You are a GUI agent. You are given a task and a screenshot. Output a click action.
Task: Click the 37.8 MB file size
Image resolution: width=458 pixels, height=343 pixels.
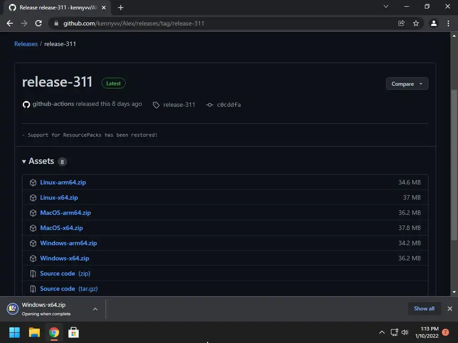click(410, 228)
